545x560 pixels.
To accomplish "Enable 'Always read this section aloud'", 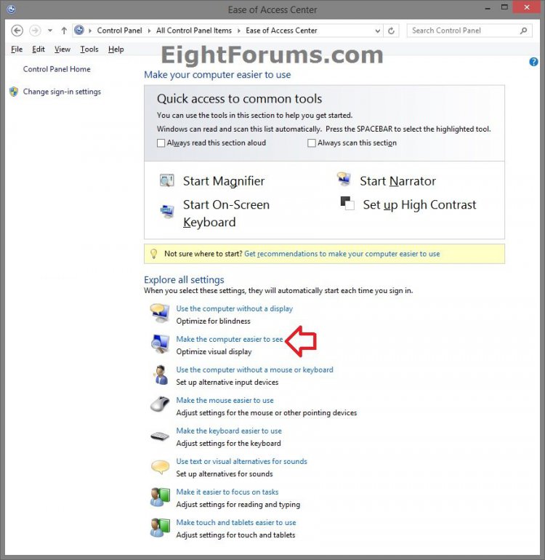I will coord(161,143).
